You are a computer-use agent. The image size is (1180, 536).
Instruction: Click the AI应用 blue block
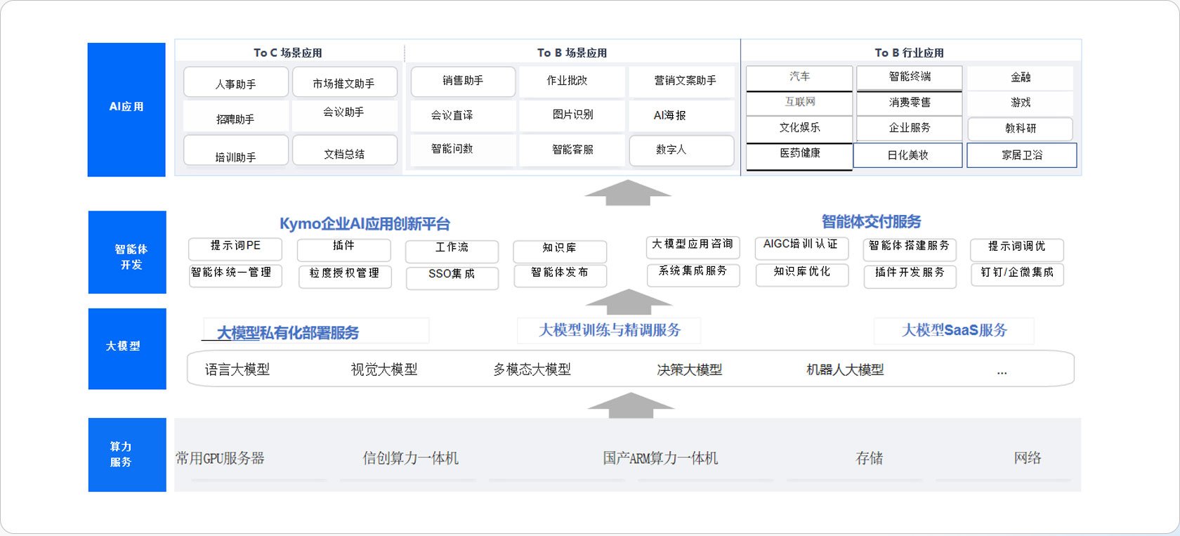(126, 110)
